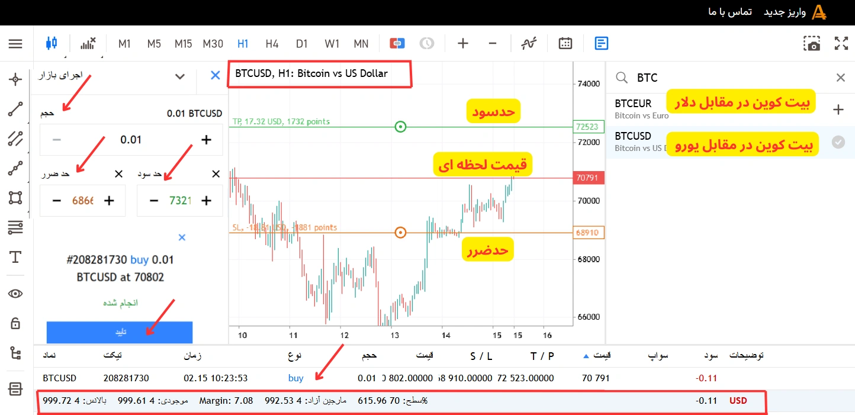Screen dimensions: 855x415
Task: Increase volume with plus button
Action: [206, 140]
